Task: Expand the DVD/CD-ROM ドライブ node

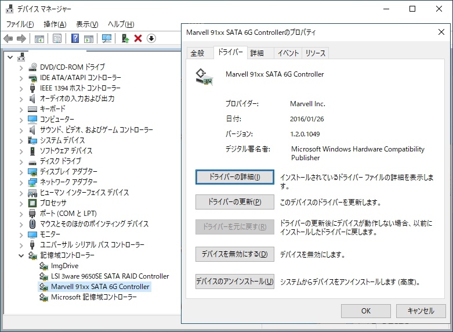Action: tap(21, 68)
